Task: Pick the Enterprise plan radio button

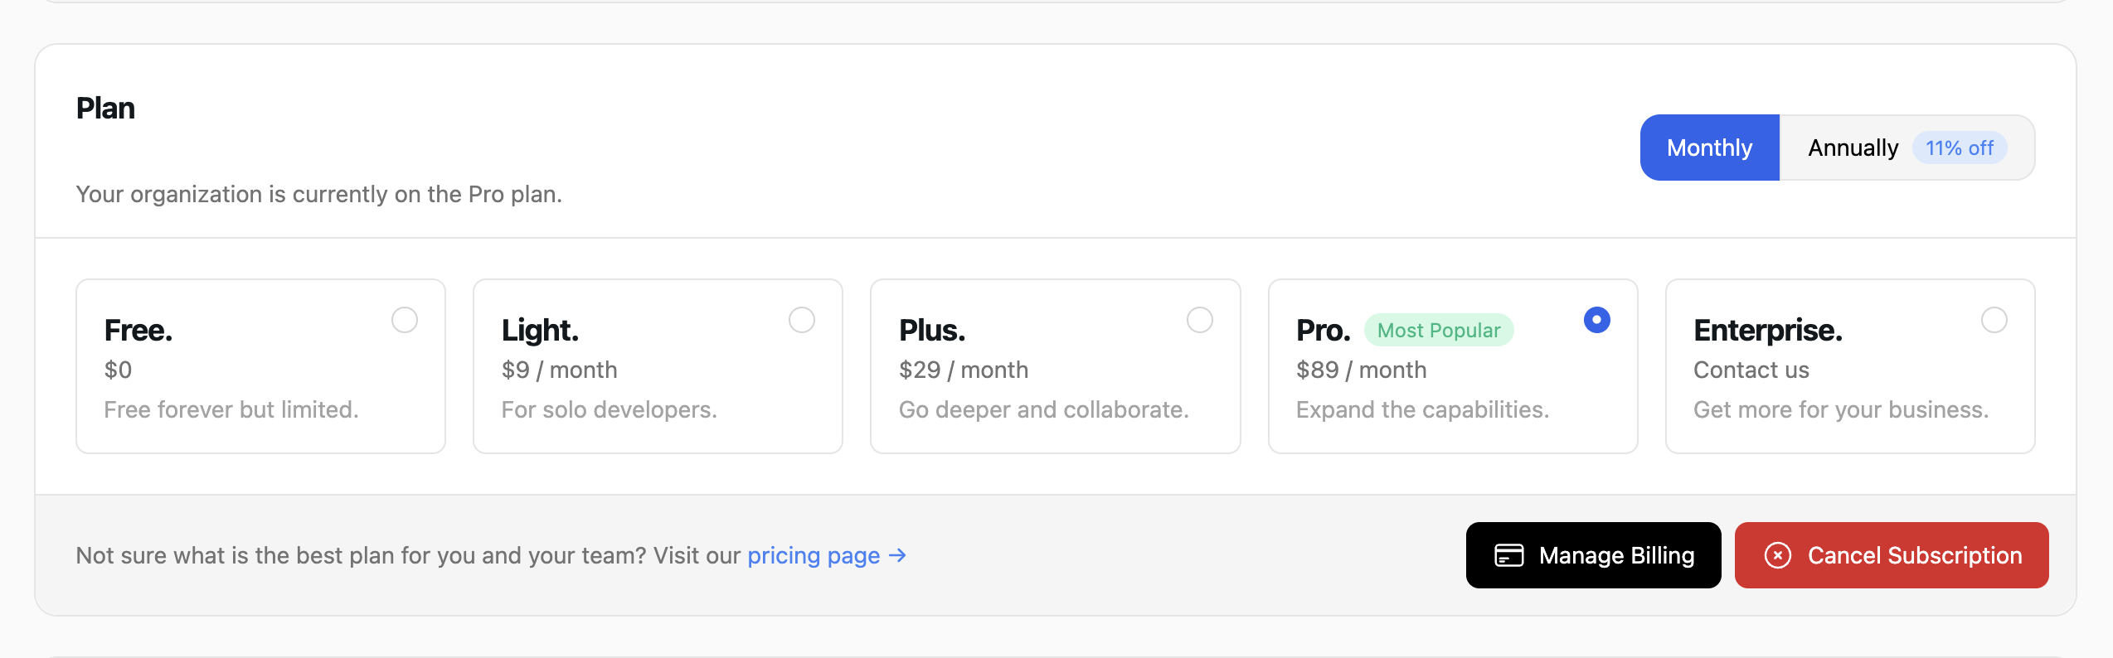Action: [x=1994, y=320]
